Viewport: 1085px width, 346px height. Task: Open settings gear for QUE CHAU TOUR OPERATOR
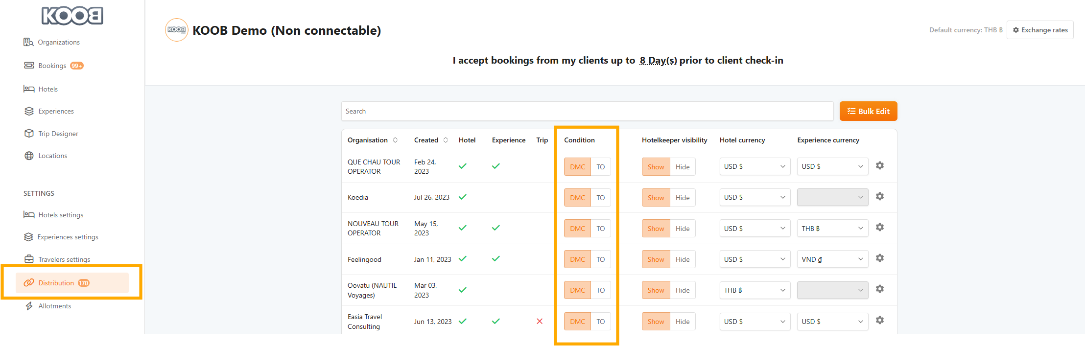pyautogui.click(x=879, y=166)
